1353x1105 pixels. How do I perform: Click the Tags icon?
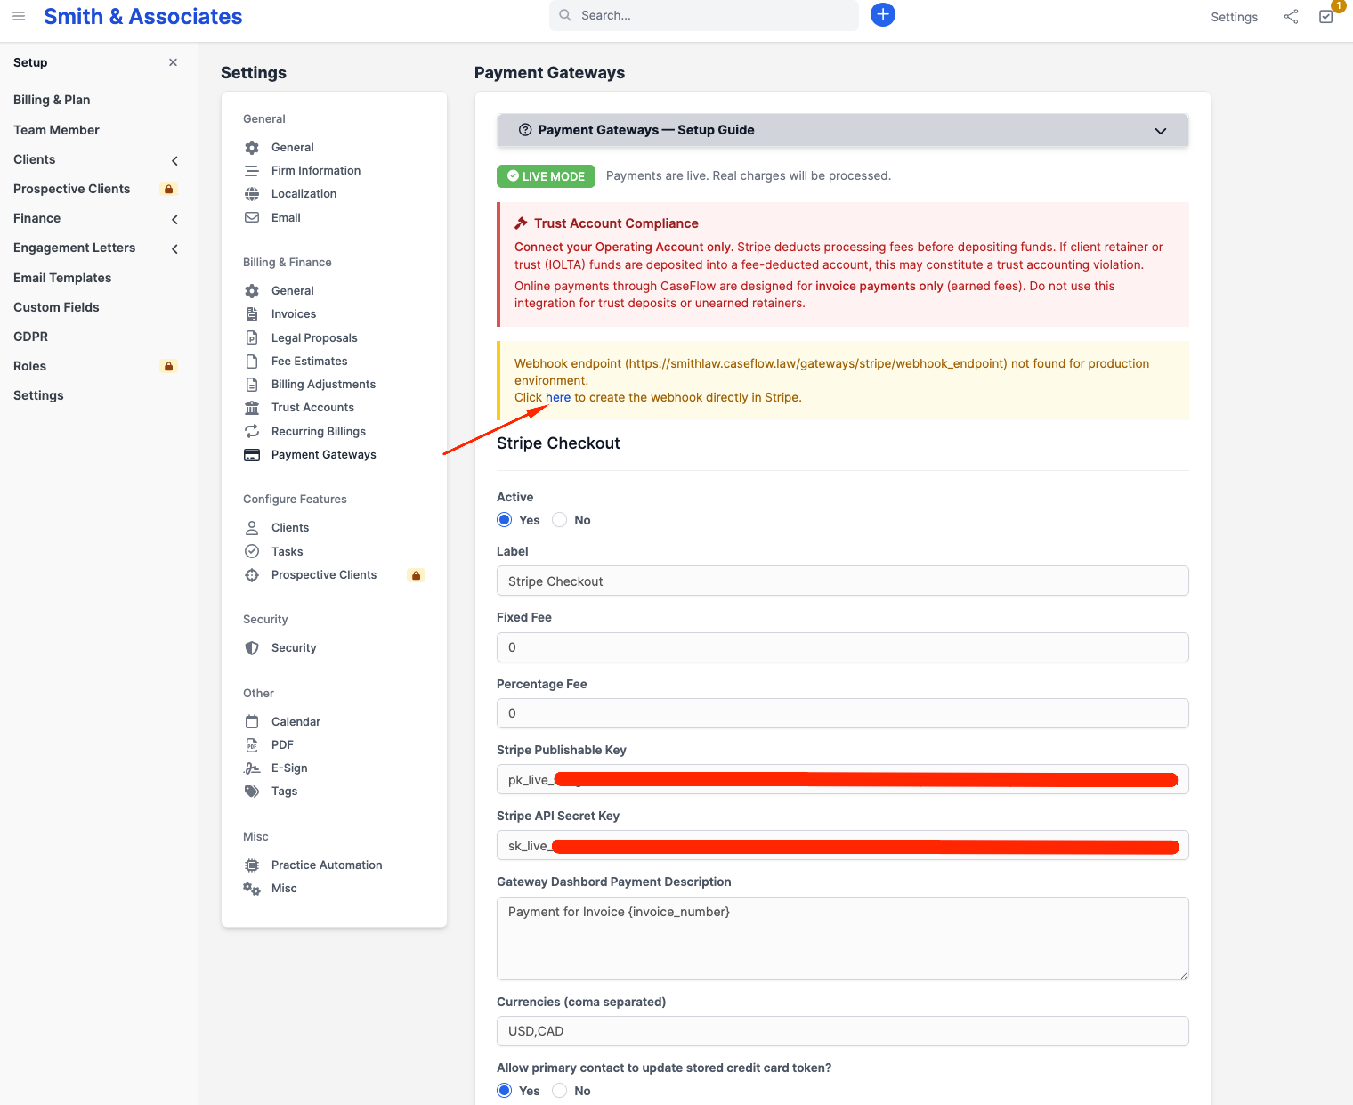[x=252, y=792]
